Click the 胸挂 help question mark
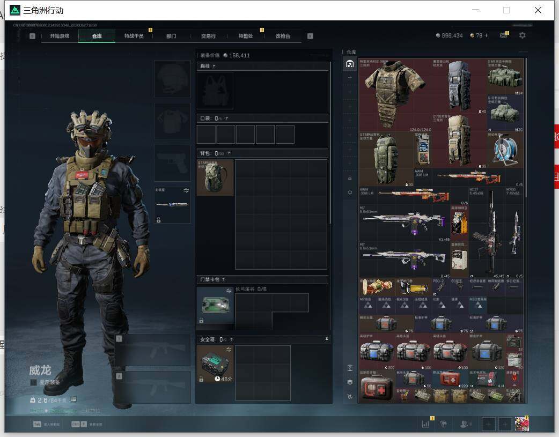 (x=214, y=66)
